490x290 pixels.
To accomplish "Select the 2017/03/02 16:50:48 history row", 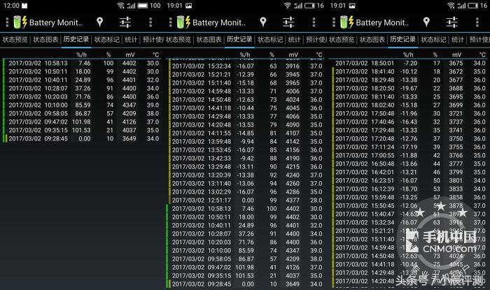I will click(x=409, y=164).
